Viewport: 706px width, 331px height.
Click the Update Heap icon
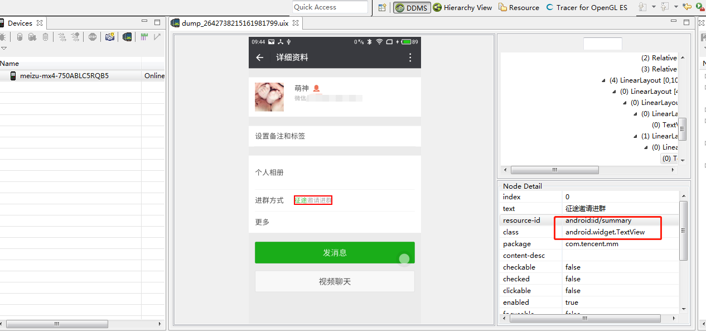[x=20, y=37]
